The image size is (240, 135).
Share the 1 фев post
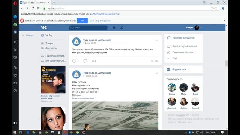[x=94, y=61]
